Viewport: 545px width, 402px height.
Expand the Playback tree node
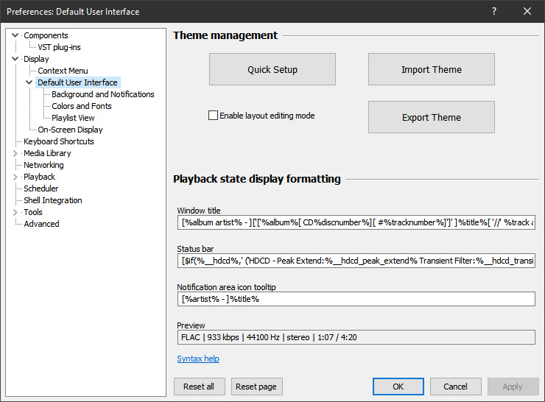coord(15,177)
